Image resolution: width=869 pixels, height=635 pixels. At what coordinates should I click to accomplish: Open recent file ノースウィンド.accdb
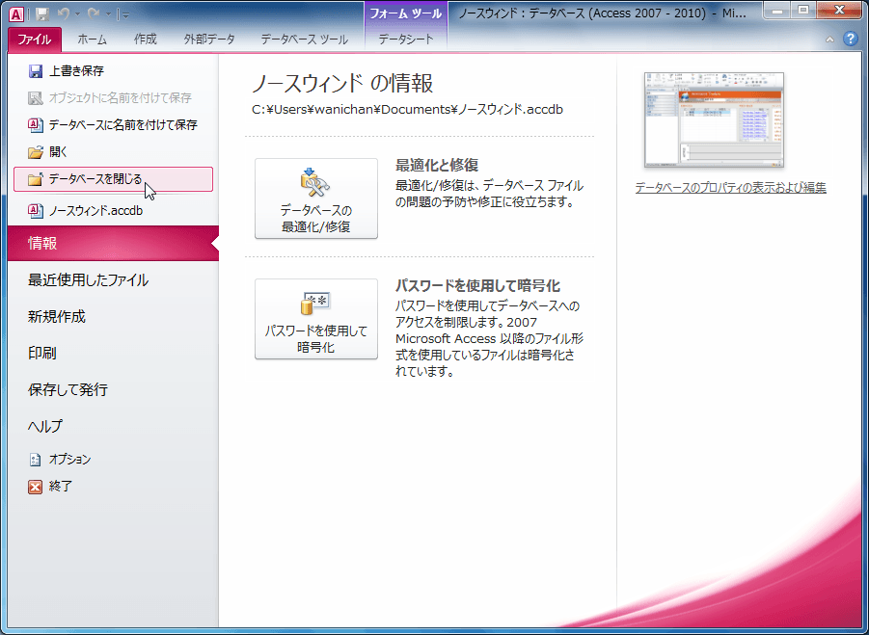[113, 211]
